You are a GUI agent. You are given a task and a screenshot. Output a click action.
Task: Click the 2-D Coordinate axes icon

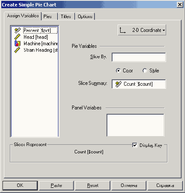tap(122, 30)
